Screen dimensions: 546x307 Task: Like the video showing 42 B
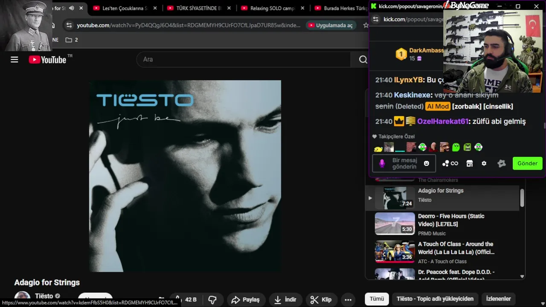click(186, 300)
